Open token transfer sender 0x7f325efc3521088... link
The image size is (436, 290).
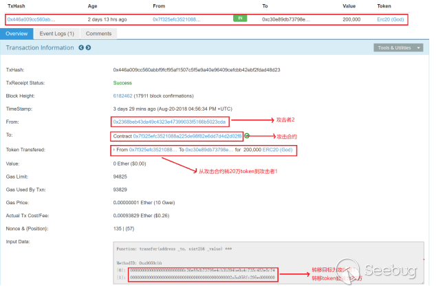[x=153, y=150]
